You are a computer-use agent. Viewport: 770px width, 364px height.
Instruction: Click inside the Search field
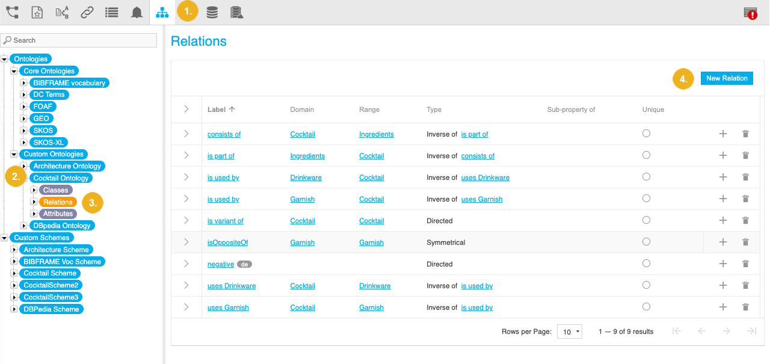pos(79,40)
